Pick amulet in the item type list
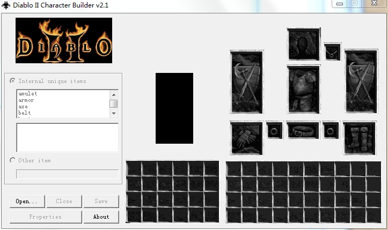 click(28, 93)
